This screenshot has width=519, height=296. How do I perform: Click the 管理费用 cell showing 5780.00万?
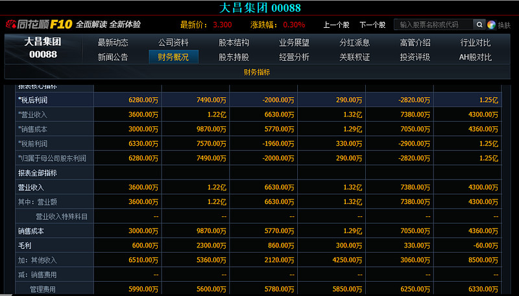coord(263,289)
